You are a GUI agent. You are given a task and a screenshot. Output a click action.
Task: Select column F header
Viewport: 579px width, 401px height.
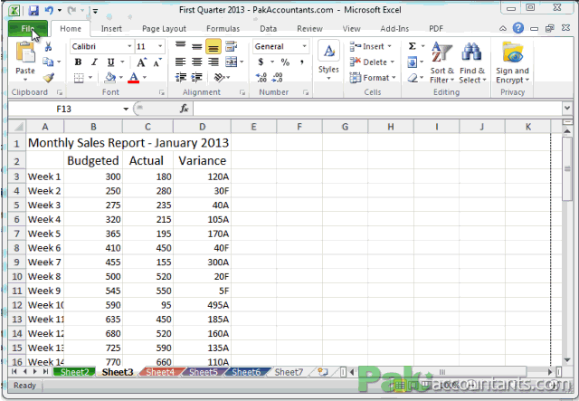pyautogui.click(x=299, y=127)
